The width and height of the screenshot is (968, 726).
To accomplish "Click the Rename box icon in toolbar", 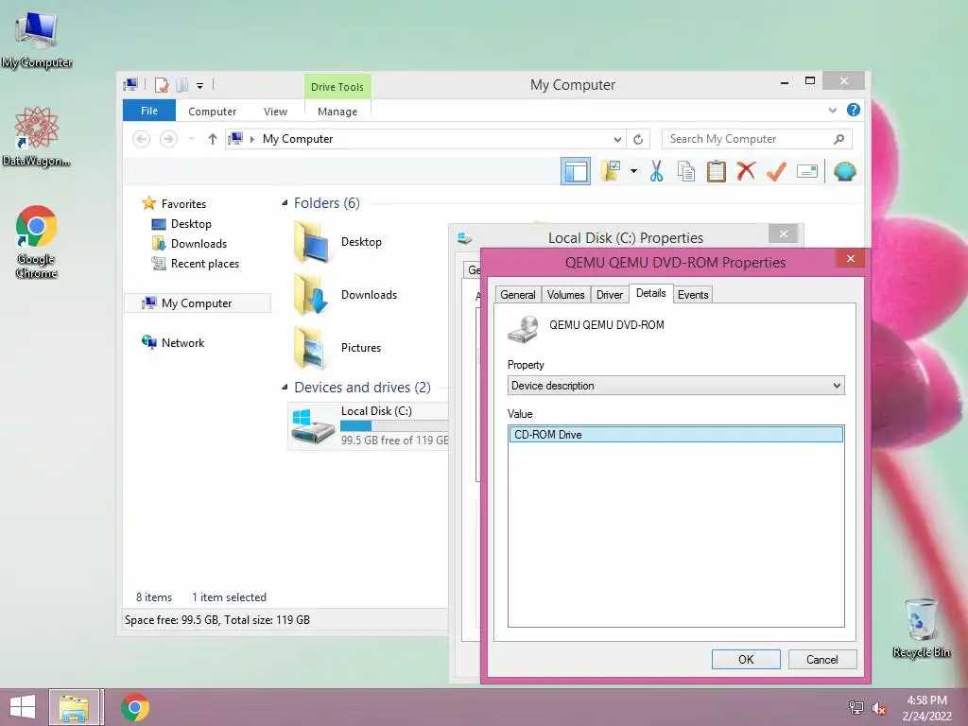I will click(x=807, y=171).
